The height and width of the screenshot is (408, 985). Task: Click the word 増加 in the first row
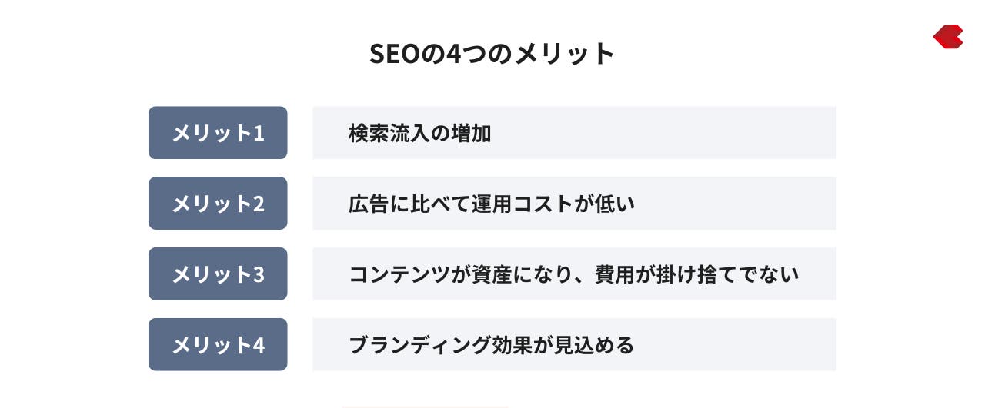click(x=471, y=134)
